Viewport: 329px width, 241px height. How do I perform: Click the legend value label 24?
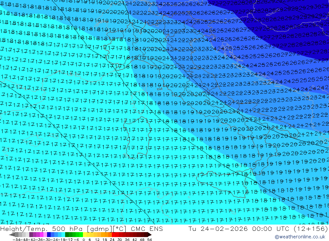point(112,240)
